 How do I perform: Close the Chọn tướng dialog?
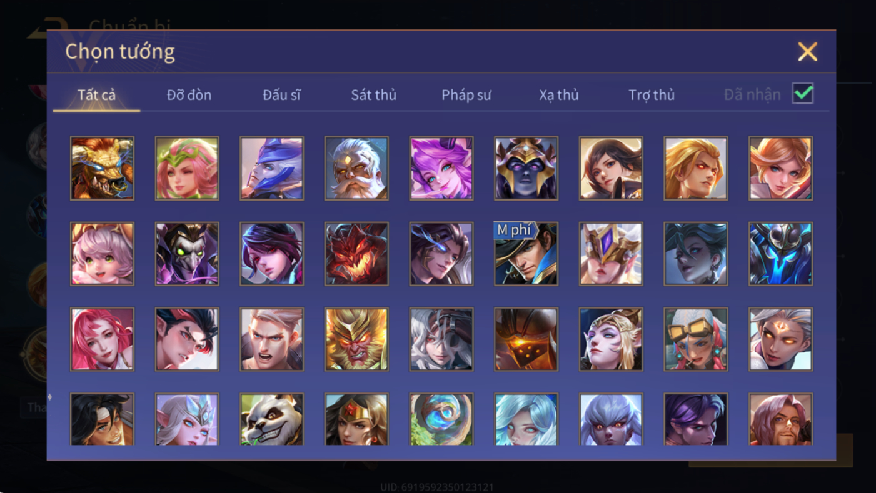807,51
